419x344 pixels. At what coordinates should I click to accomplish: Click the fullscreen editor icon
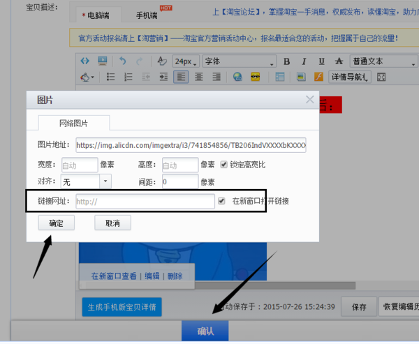point(381,77)
